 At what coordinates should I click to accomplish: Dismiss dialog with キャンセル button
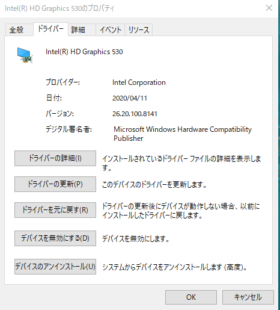(248, 297)
